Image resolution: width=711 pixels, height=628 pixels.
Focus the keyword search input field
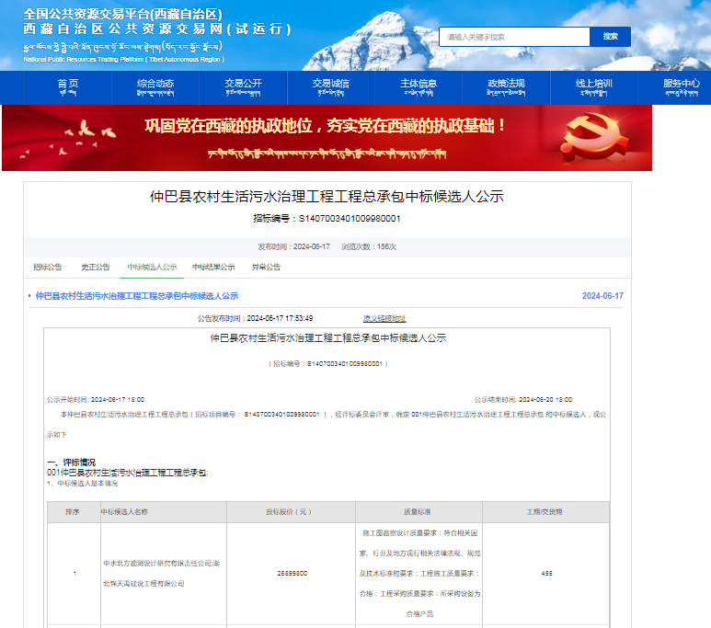pyautogui.click(x=514, y=37)
